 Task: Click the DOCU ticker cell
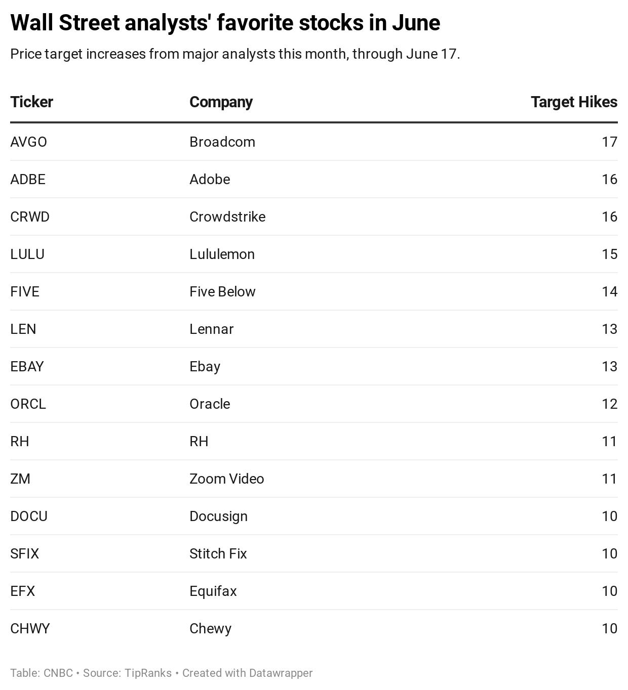coord(29,516)
